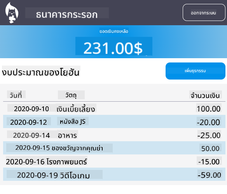Viewport: 227px width, 194px height.
Task: Select the โรงภาพยนตร์ transaction row
Action: pos(114,161)
